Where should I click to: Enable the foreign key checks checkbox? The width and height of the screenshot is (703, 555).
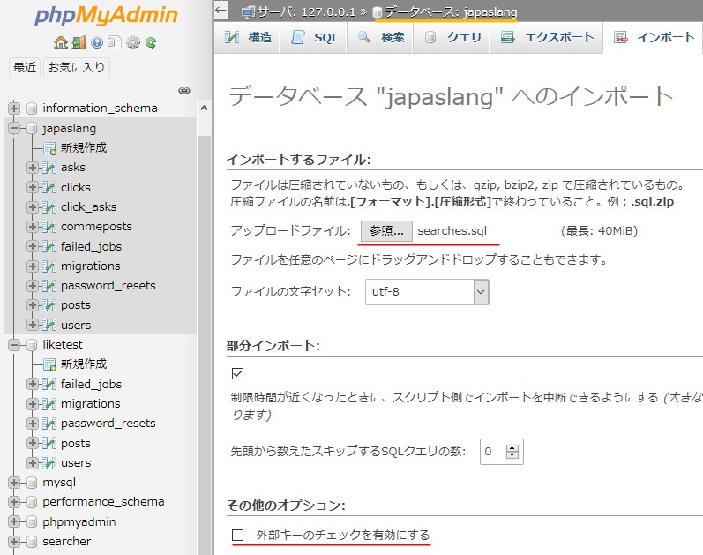(237, 535)
